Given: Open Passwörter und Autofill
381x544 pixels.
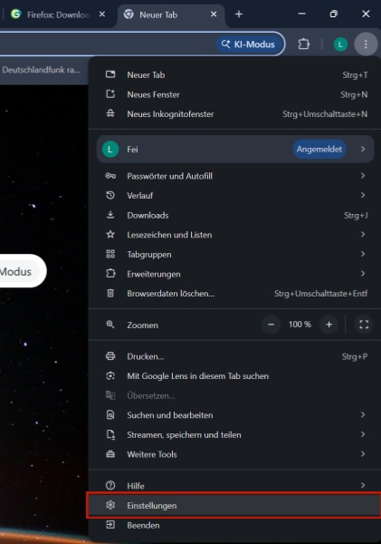Looking at the screenshot, I should 234,176.
